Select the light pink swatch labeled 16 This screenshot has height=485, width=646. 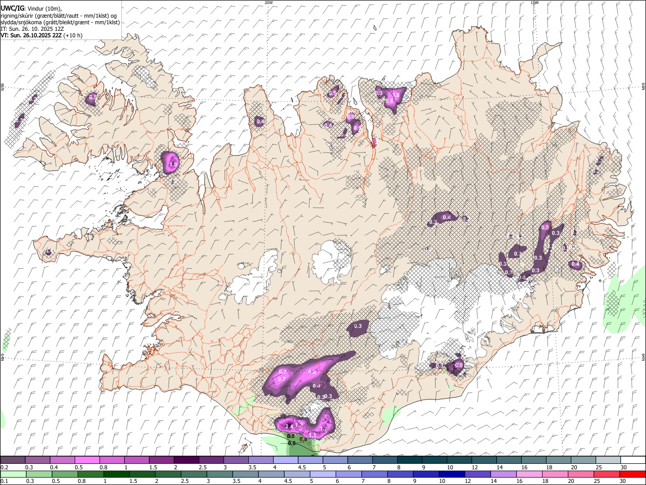tap(528, 474)
